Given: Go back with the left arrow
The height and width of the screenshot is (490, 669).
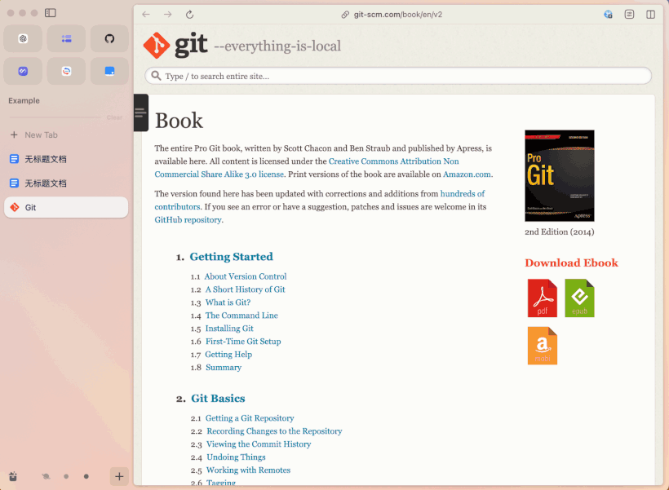Looking at the screenshot, I should [x=146, y=15].
